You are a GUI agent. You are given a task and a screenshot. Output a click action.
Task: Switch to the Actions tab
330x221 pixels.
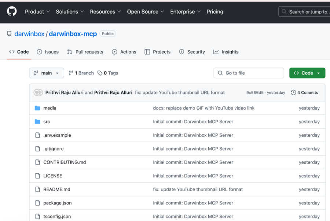[x=124, y=52]
